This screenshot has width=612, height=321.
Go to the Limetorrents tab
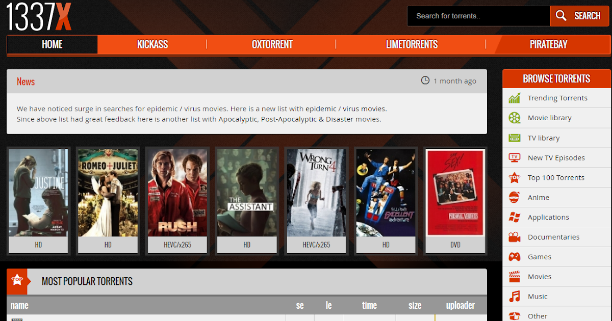coord(412,44)
